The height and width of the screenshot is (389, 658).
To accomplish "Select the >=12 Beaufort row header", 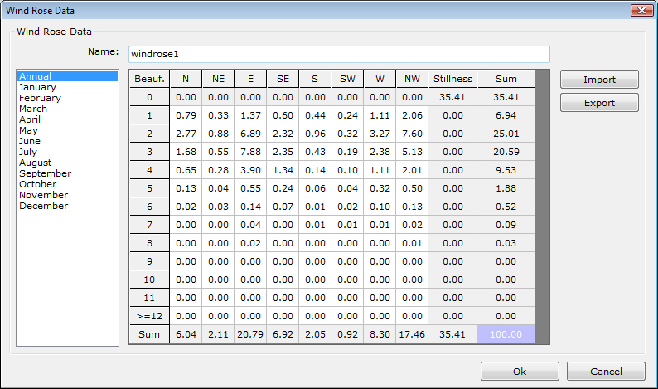I will pyautogui.click(x=149, y=316).
